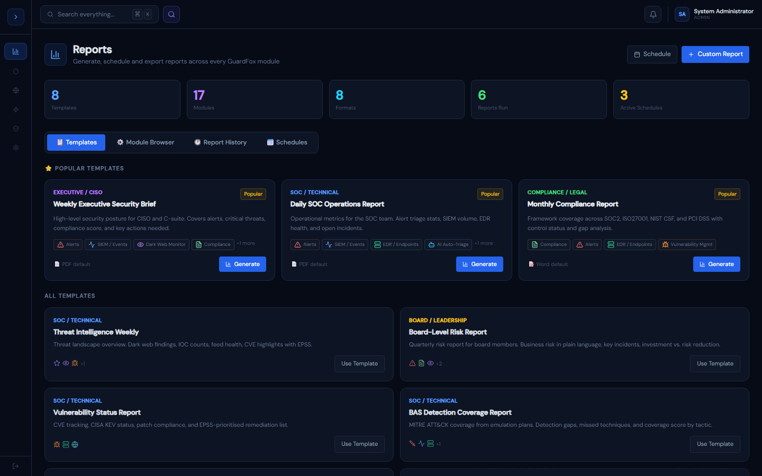Click the document icon in Board-Level Risk Report
Screen dimensions: 762x476
[421, 363]
